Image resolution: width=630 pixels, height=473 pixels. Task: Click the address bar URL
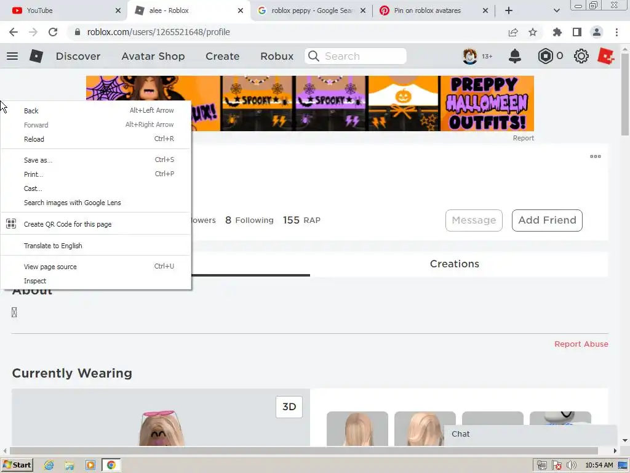click(158, 32)
